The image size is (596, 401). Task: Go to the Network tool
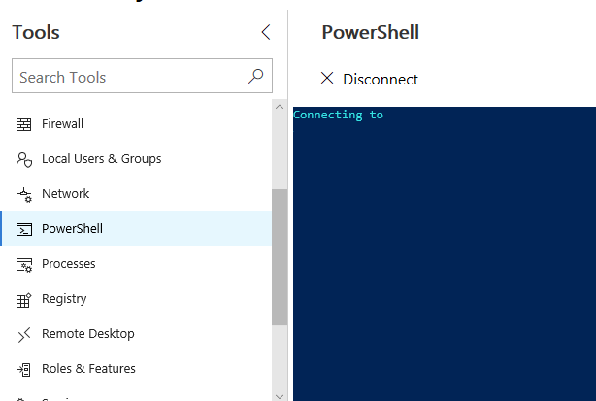(x=136, y=194)
